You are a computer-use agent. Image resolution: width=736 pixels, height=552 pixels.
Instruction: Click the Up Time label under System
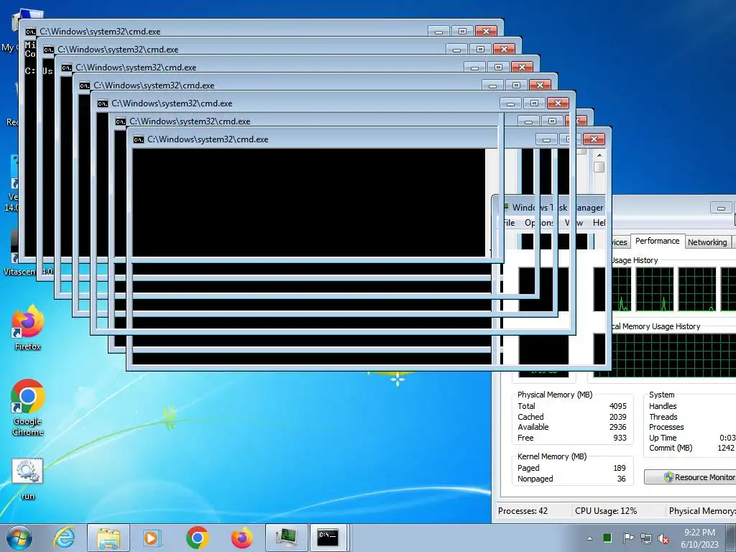pyautogui.click(x=663, y=438)
